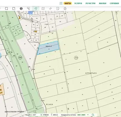The image size is (121, 117).
Task: Open the ЖАЛБИ menu
Action: [102, 3]
